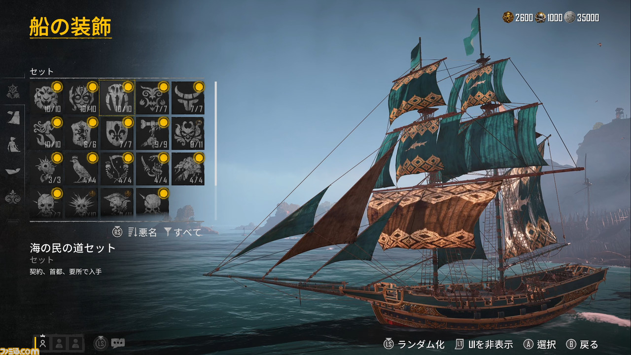
Task: Choose the hammer in fist set
Action: tap(152, 133)
